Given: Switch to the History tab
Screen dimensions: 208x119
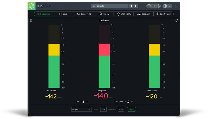Looking at the screenshot, I should (x=104, y=14).
